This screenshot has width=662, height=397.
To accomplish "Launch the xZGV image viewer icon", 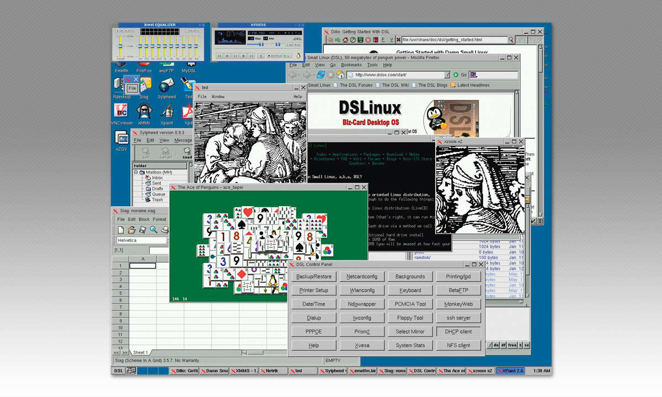I will (x=122, y=141).
